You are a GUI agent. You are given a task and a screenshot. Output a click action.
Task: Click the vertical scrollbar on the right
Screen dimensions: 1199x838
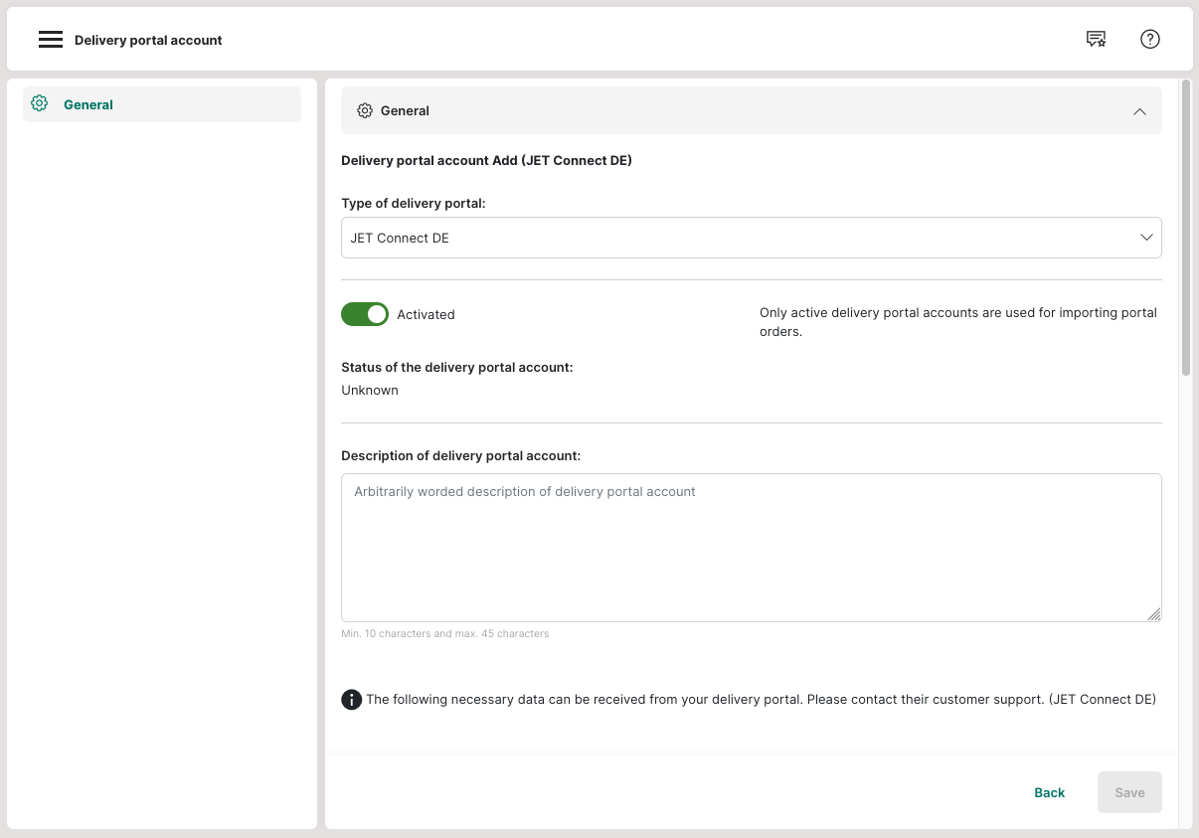coord(1185,229)
